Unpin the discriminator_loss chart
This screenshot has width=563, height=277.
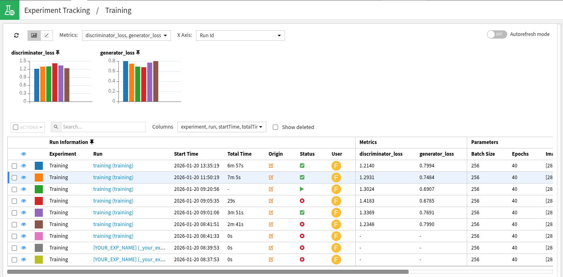click(x=58, y=52)
